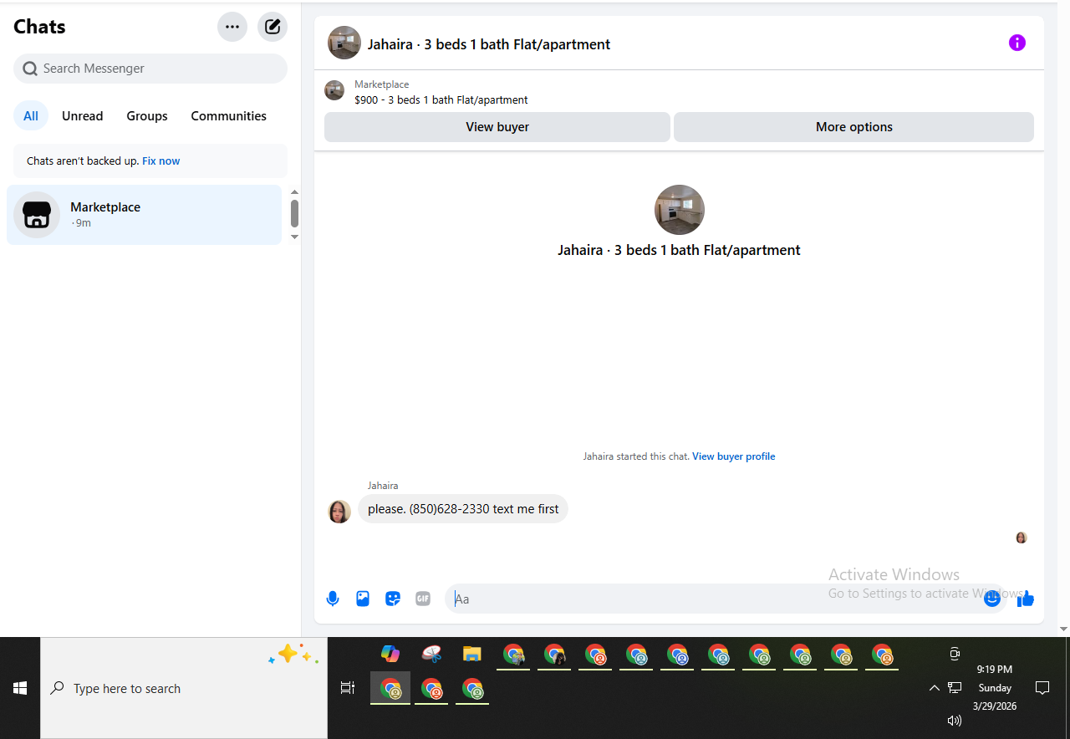Click the page scroll down arrow at right edge
This screenshot has height=739, width=1070.
pyautogui.click(x=1063, y=629)
